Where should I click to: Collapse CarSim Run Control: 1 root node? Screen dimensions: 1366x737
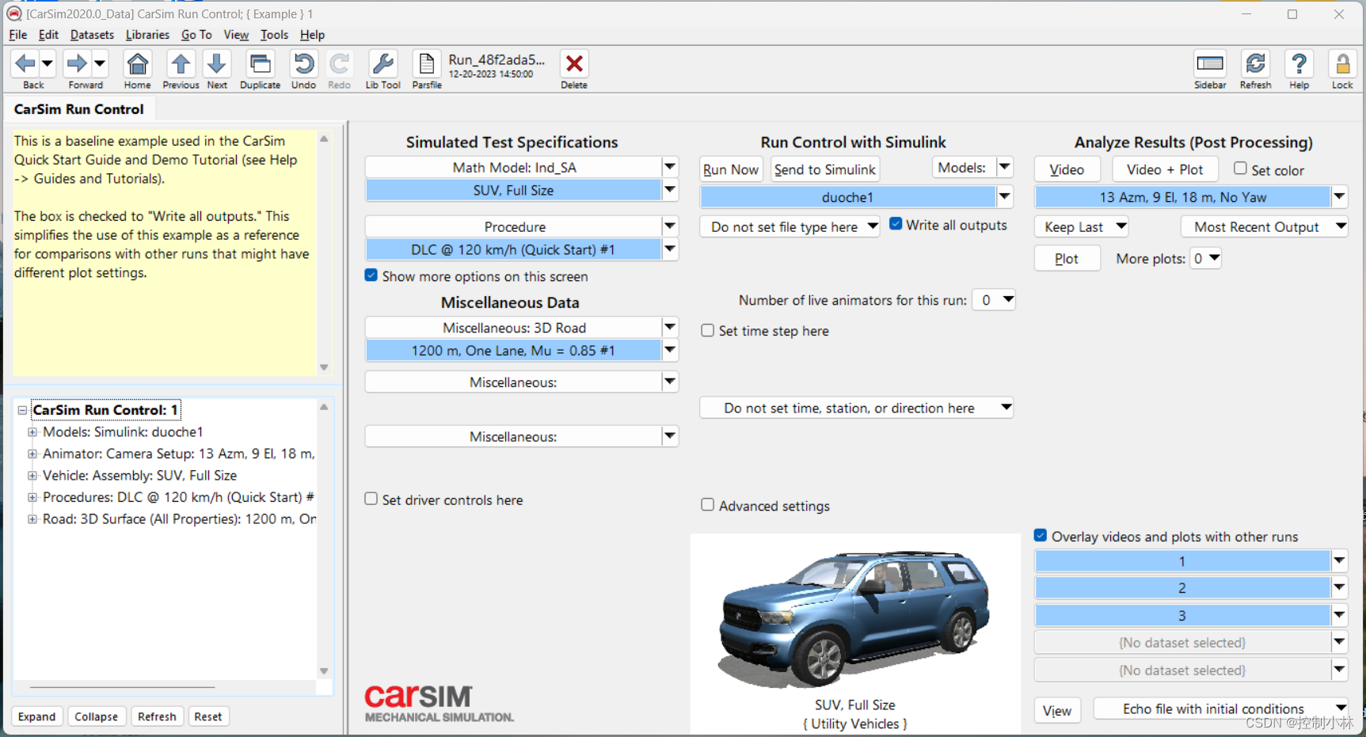[x=22, y=410]
